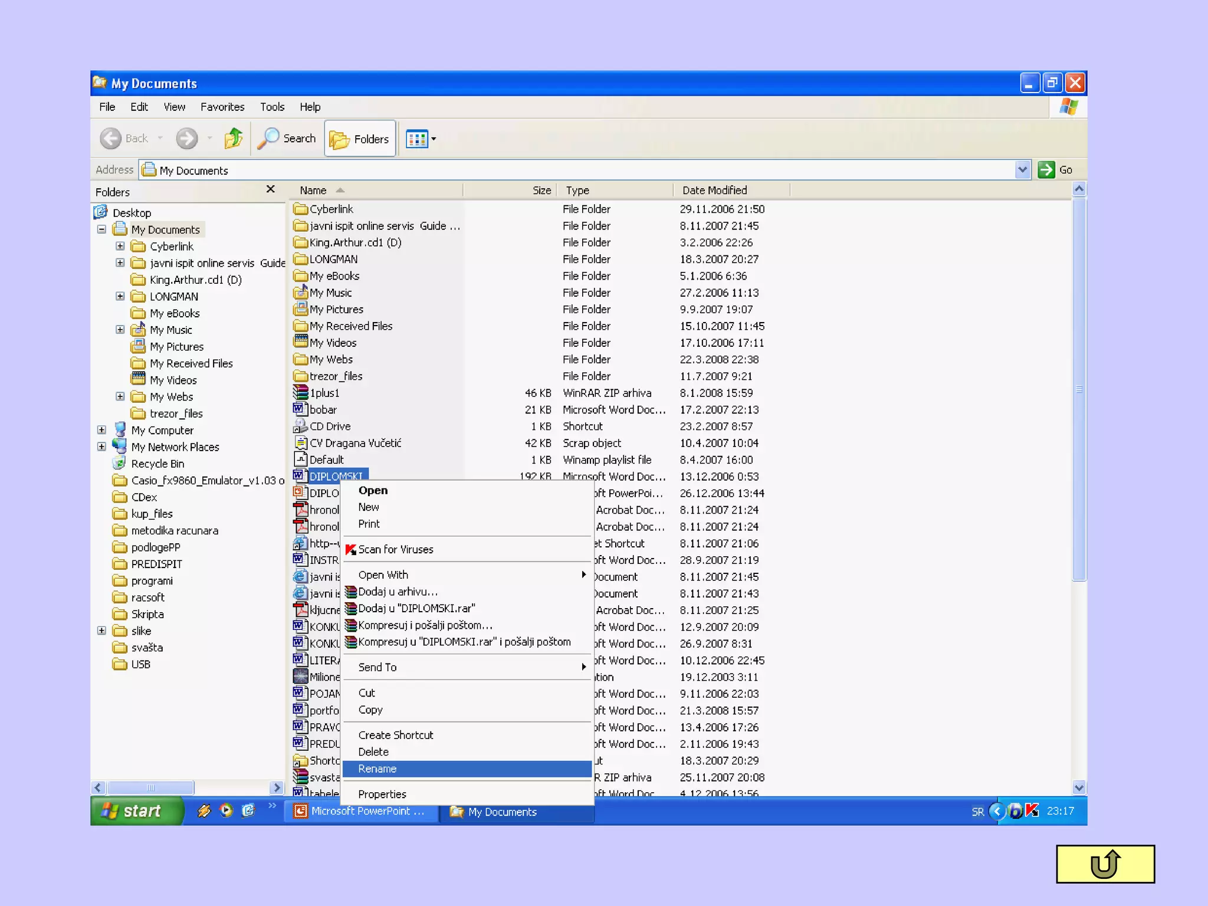This screenshot has width=1208, height=906.
Task: Toggle the Folders pane button
Action: pos(360,139)
